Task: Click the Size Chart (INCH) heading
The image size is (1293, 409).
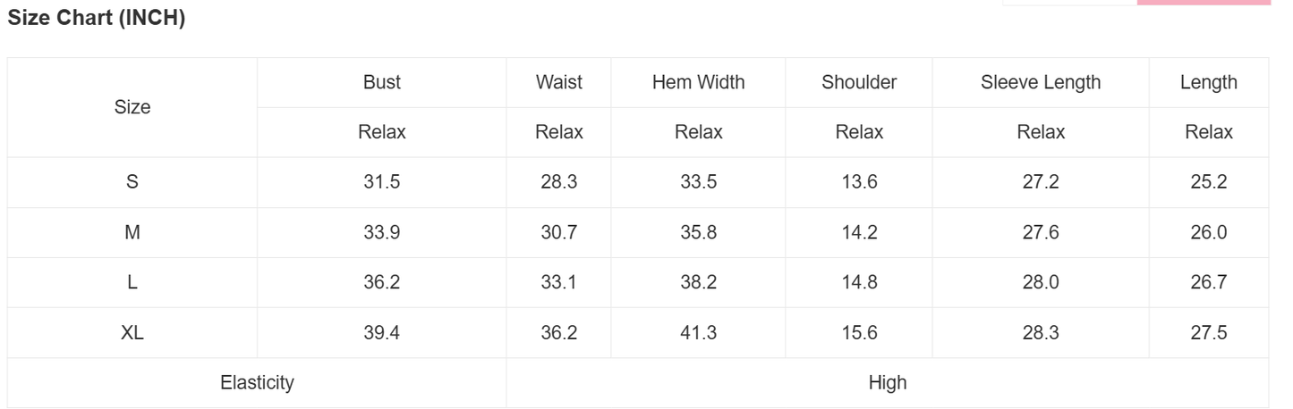Action: pyautogui.click(x=97, y=18)
